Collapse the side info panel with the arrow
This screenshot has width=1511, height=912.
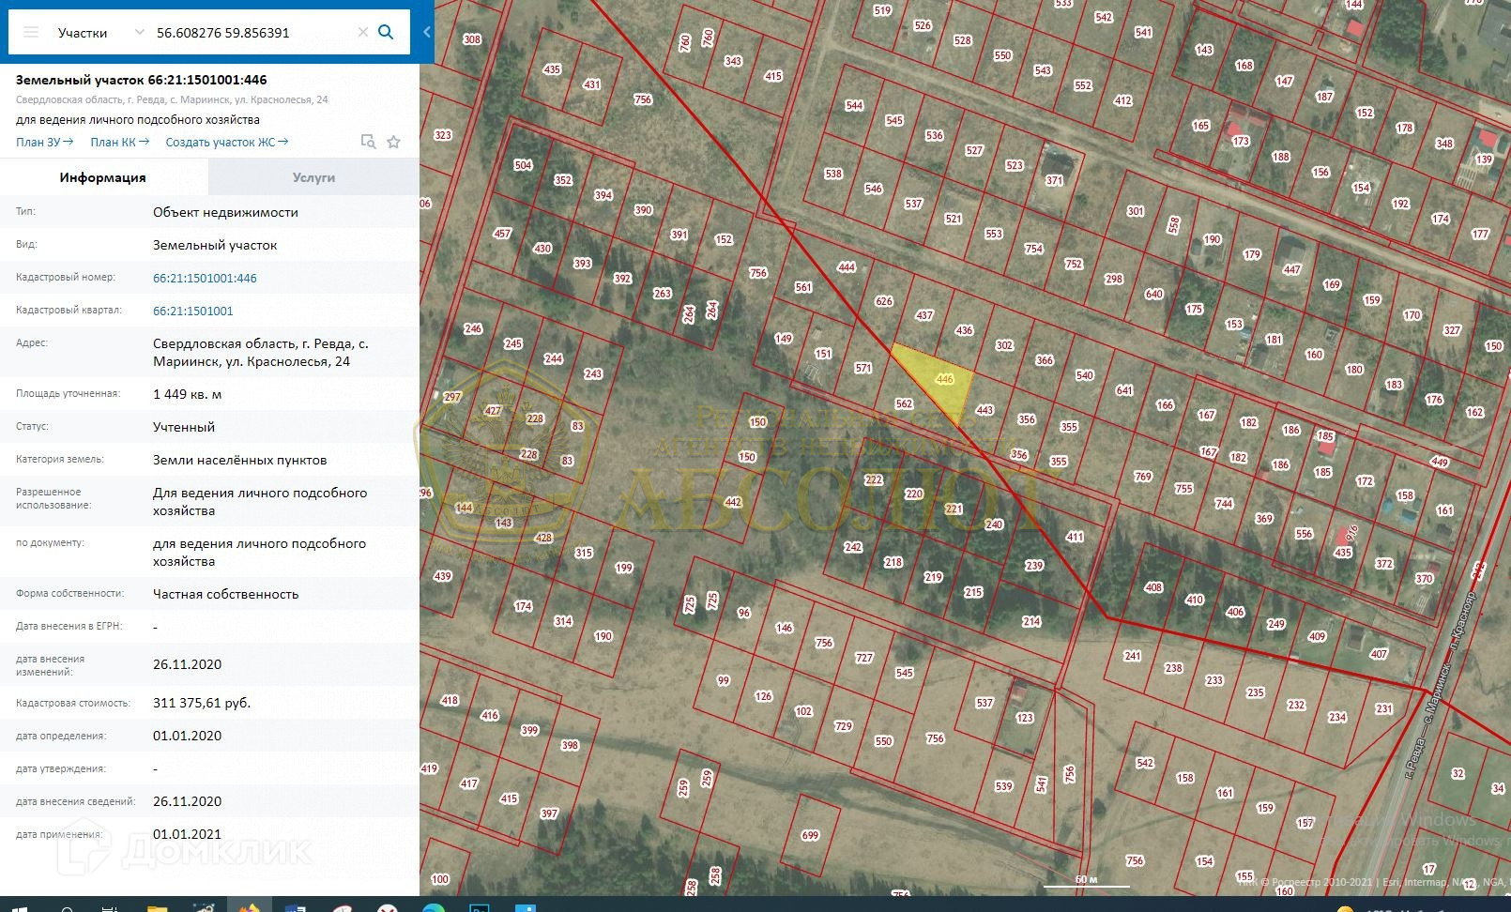(x=427, y=32)
